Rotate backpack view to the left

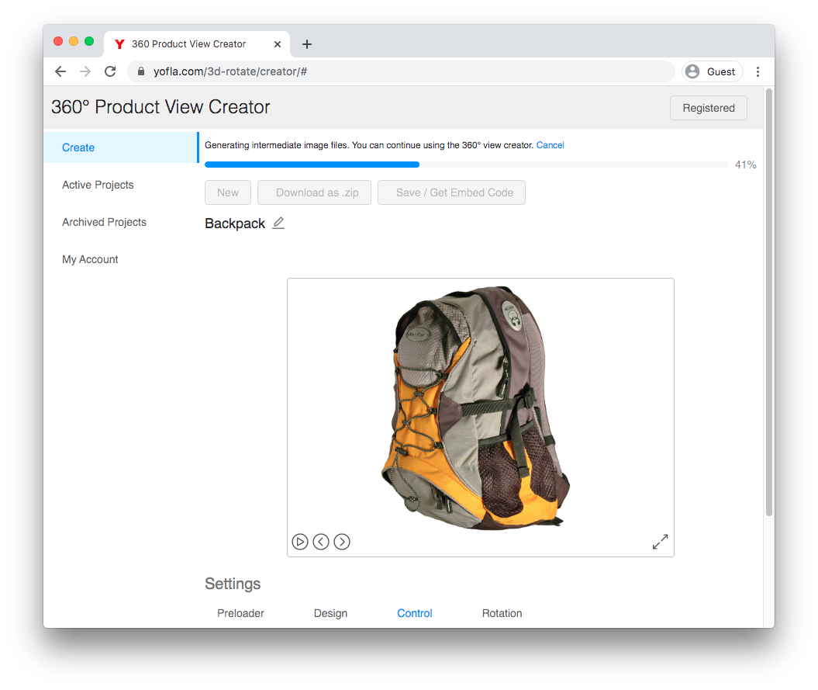[321, 542]
